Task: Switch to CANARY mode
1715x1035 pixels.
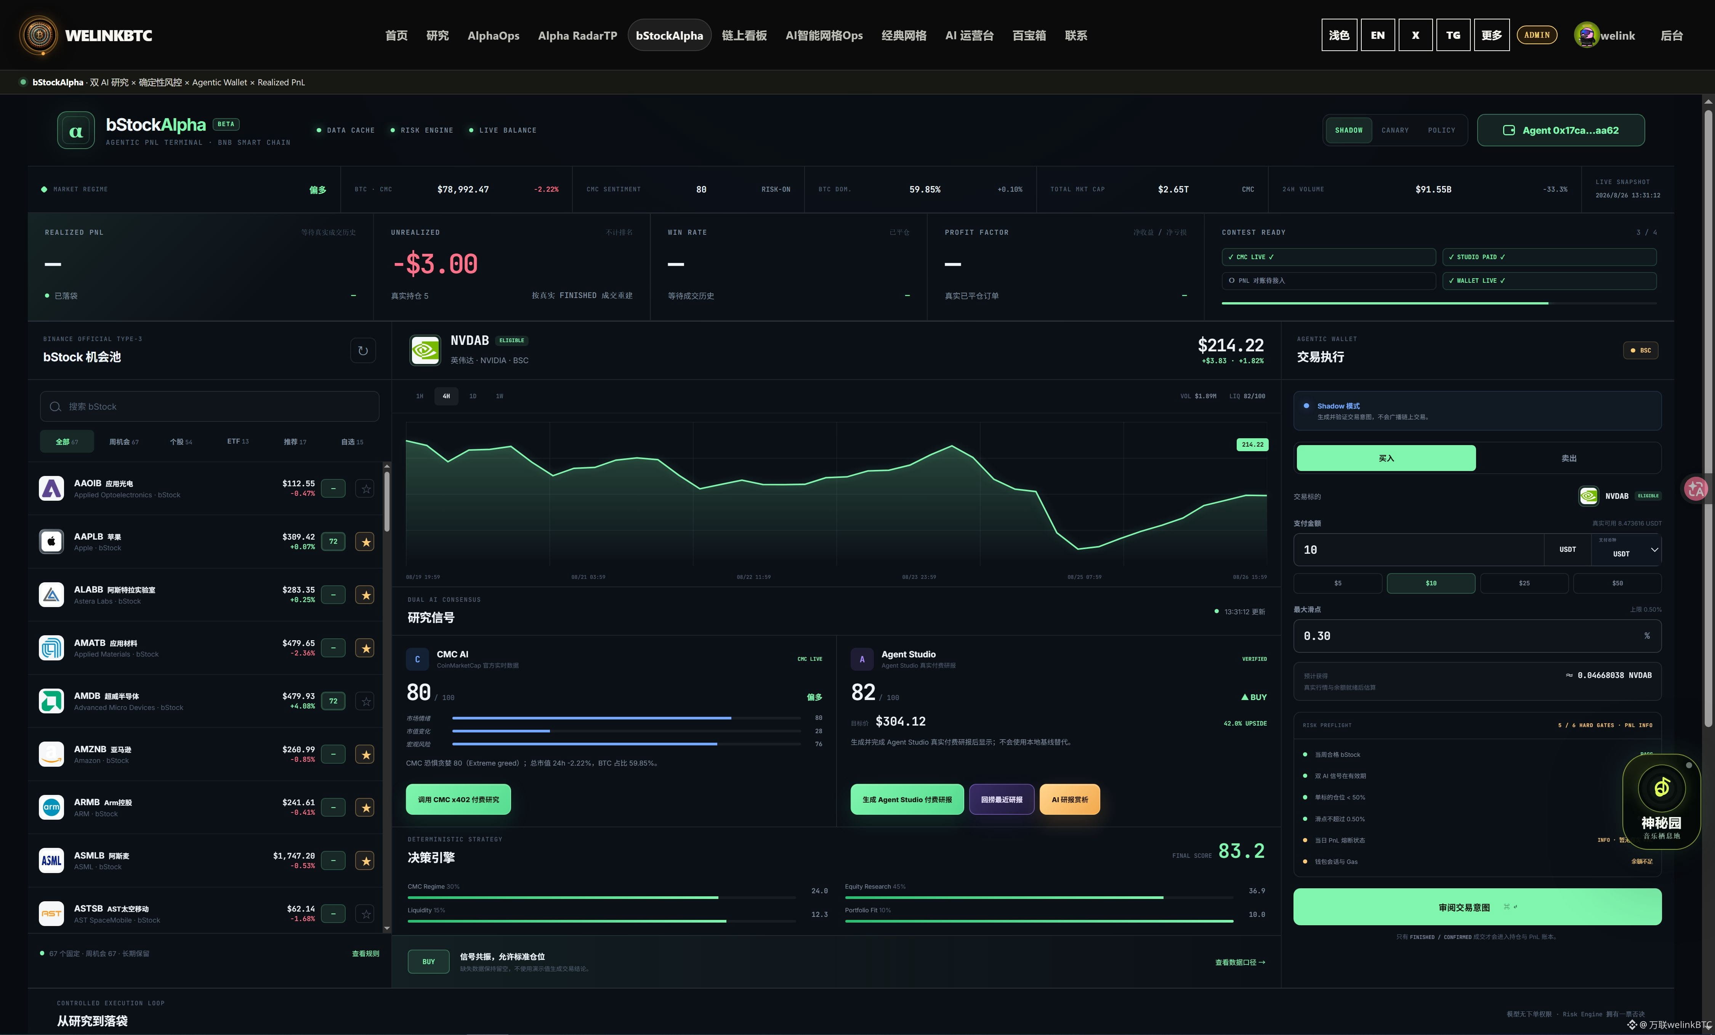Action: click(x=1395, y=130)
